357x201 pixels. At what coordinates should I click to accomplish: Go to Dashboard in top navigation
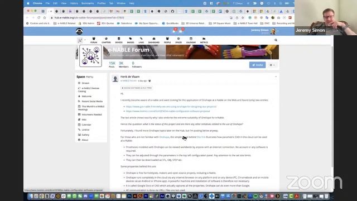[154, 40]
